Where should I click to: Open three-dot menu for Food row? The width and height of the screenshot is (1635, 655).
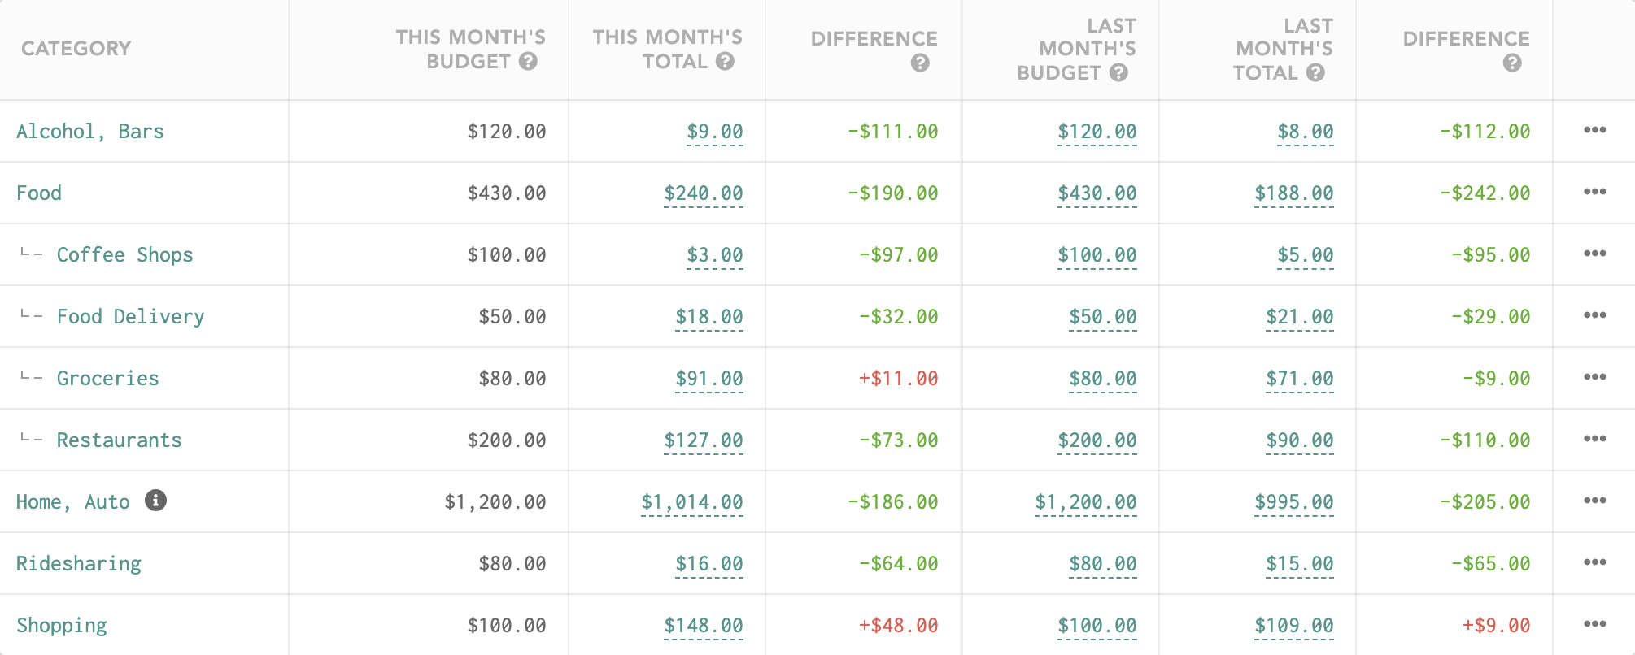coord(1594,192)
